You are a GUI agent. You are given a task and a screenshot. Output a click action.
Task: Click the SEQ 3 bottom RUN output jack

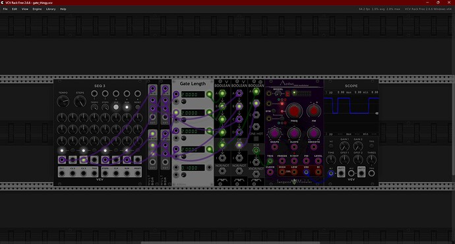[127, 173]
